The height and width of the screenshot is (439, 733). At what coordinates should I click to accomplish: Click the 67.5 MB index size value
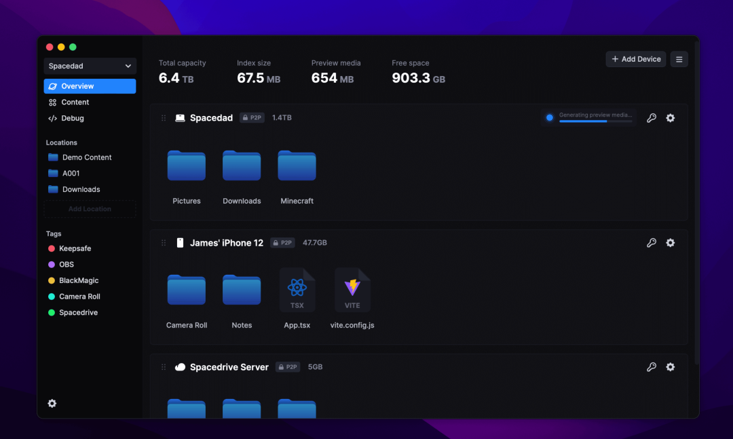259,78
